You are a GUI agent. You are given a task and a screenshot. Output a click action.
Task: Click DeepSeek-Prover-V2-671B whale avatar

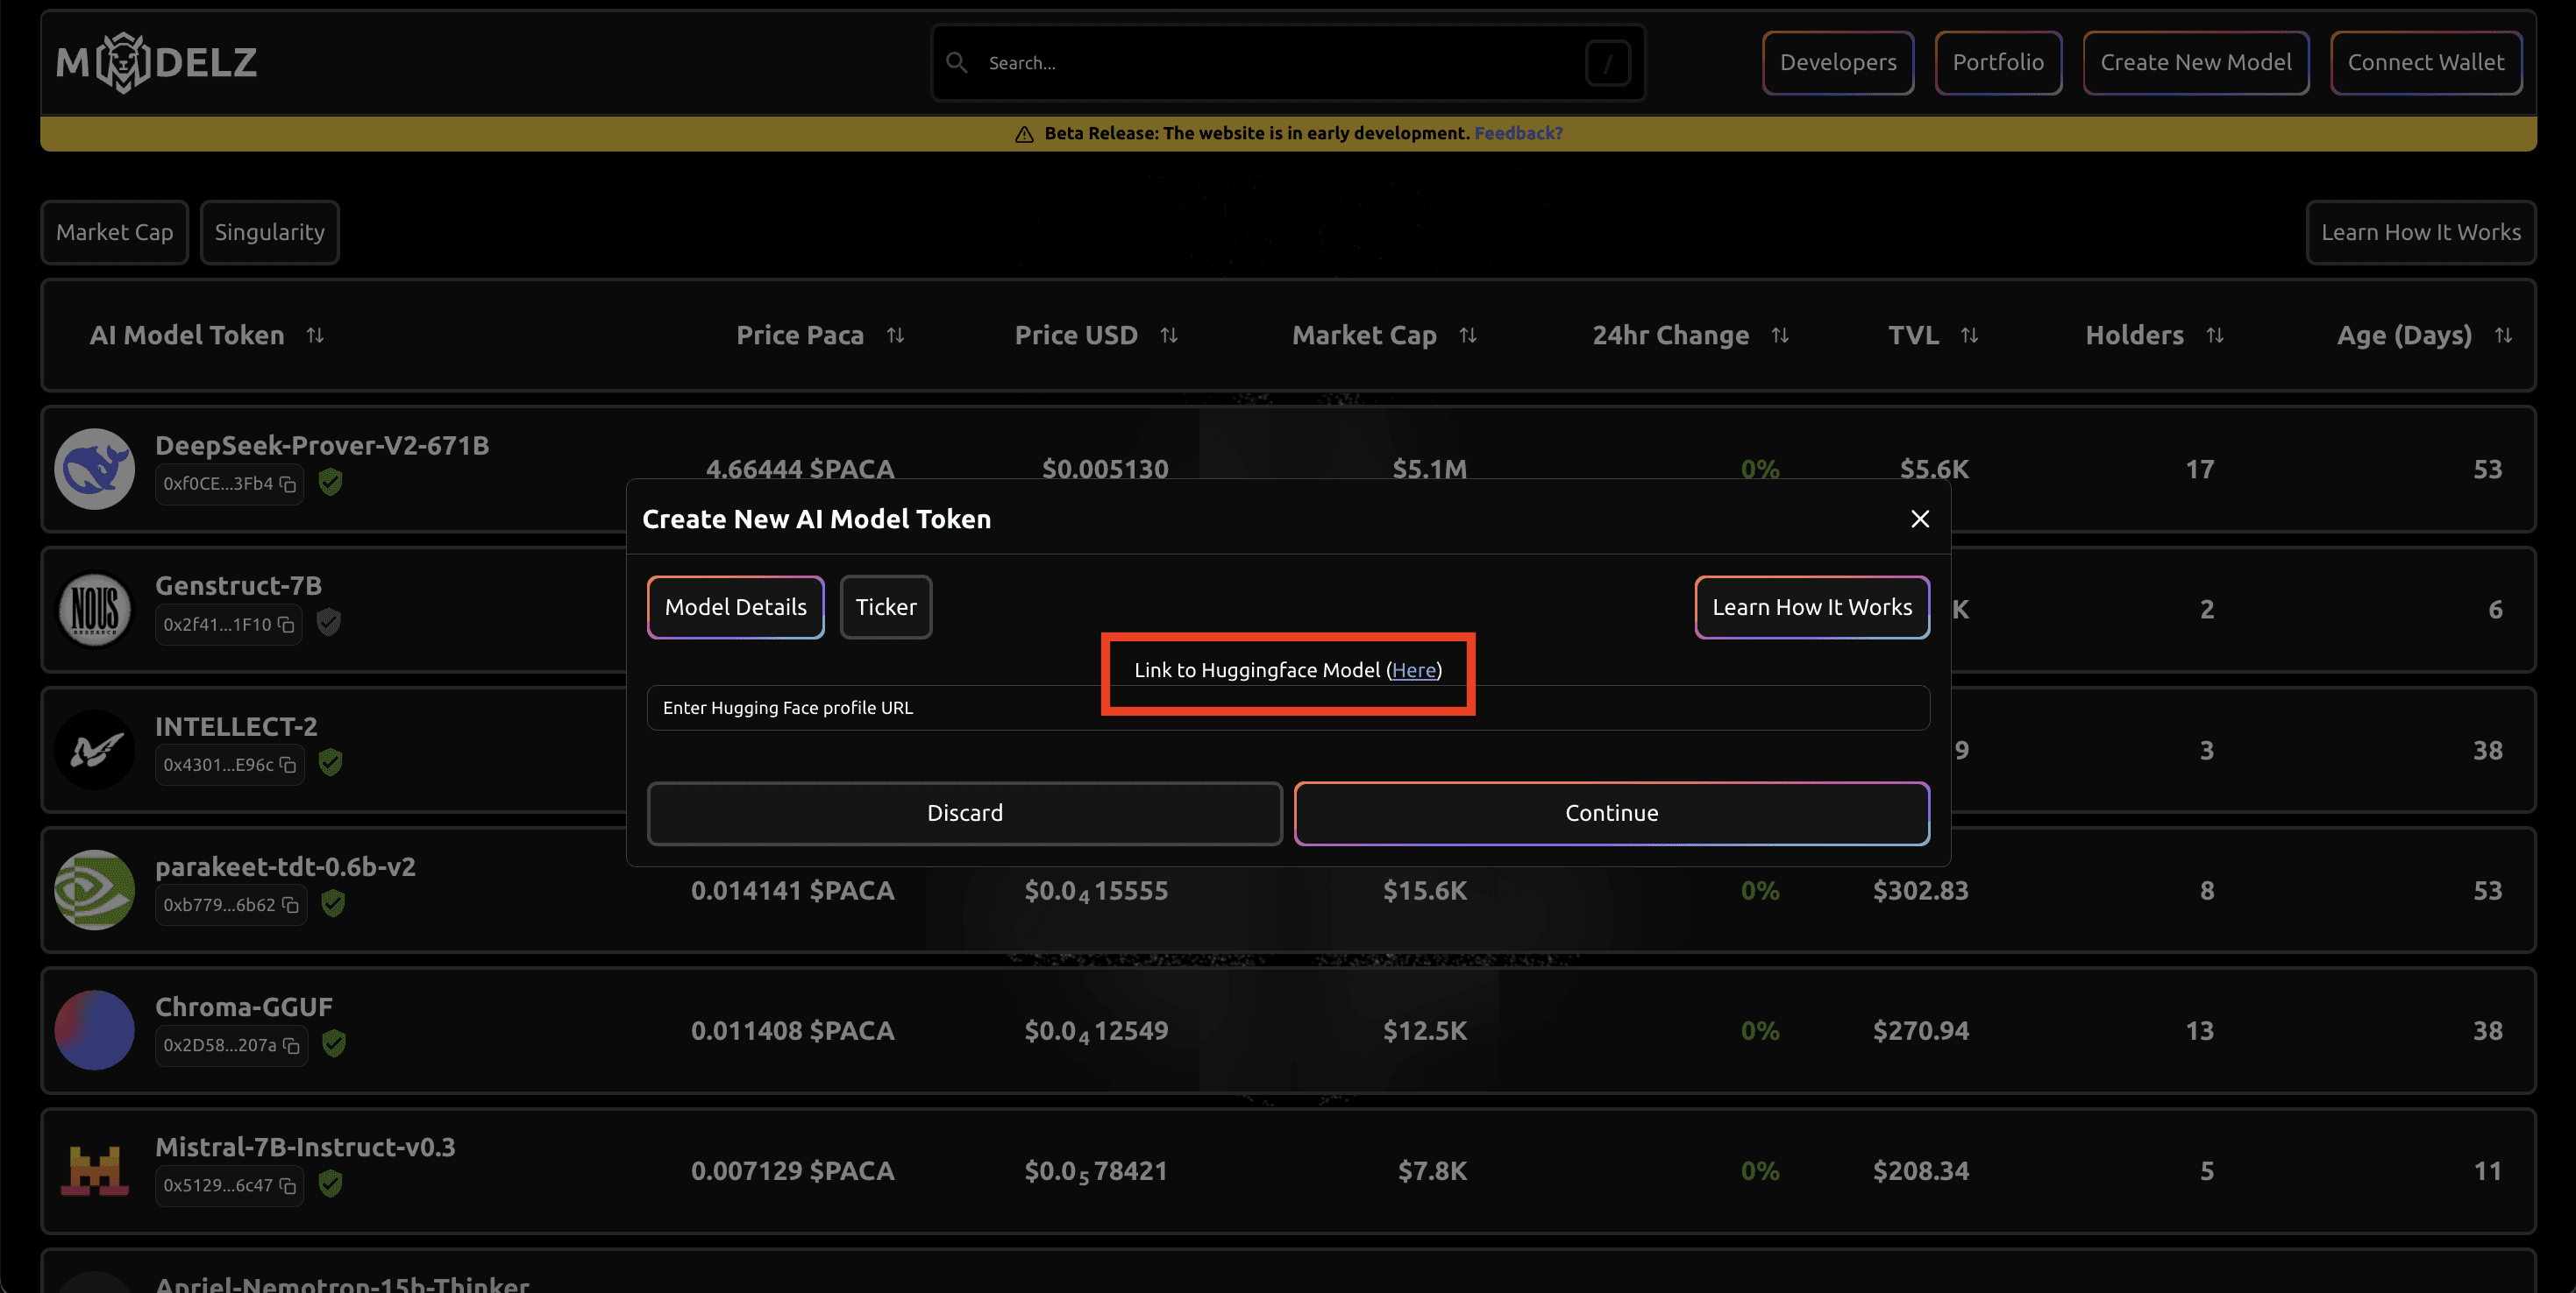pos(95,469)
